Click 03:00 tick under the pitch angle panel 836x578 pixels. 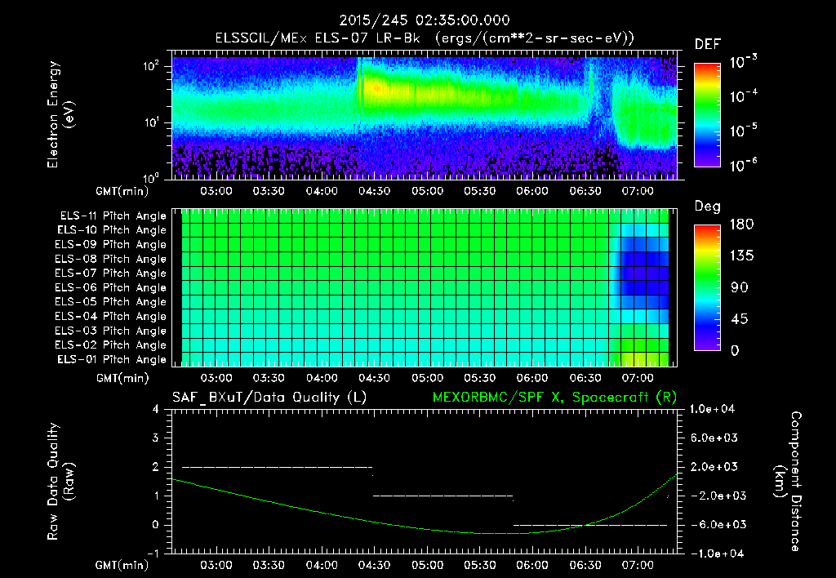point(216,378)
